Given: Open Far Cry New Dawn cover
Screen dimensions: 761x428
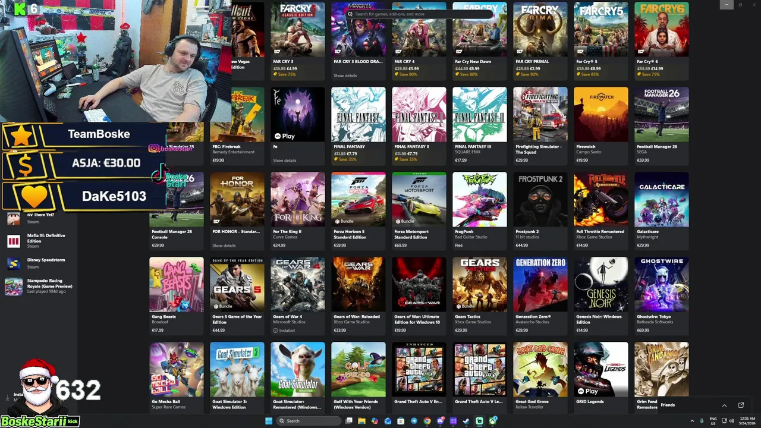Looking at the screenshot, I should [x=480, y=29].
